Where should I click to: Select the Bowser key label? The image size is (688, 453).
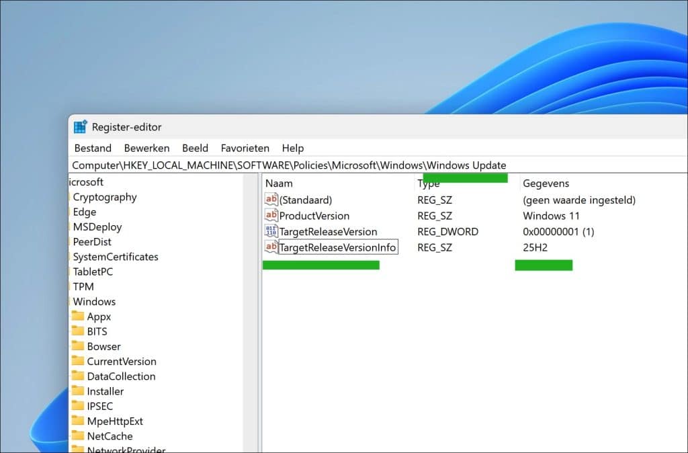[104, 346]
